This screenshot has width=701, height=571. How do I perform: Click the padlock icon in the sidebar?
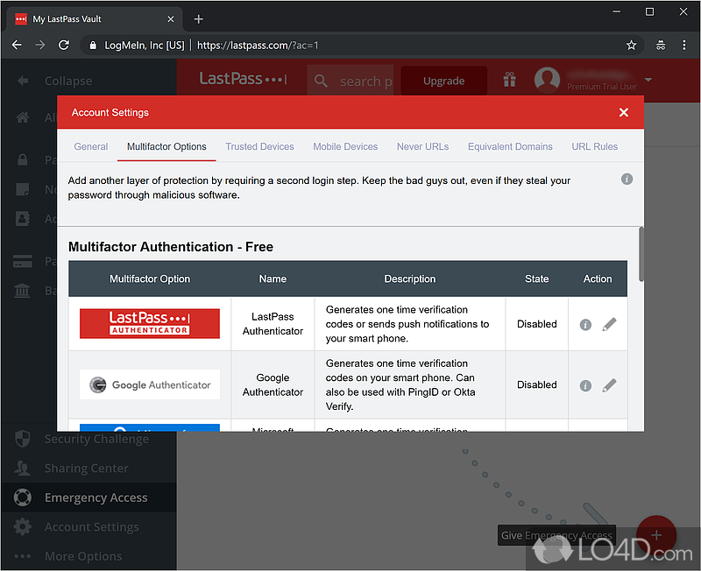pos(23,159)
